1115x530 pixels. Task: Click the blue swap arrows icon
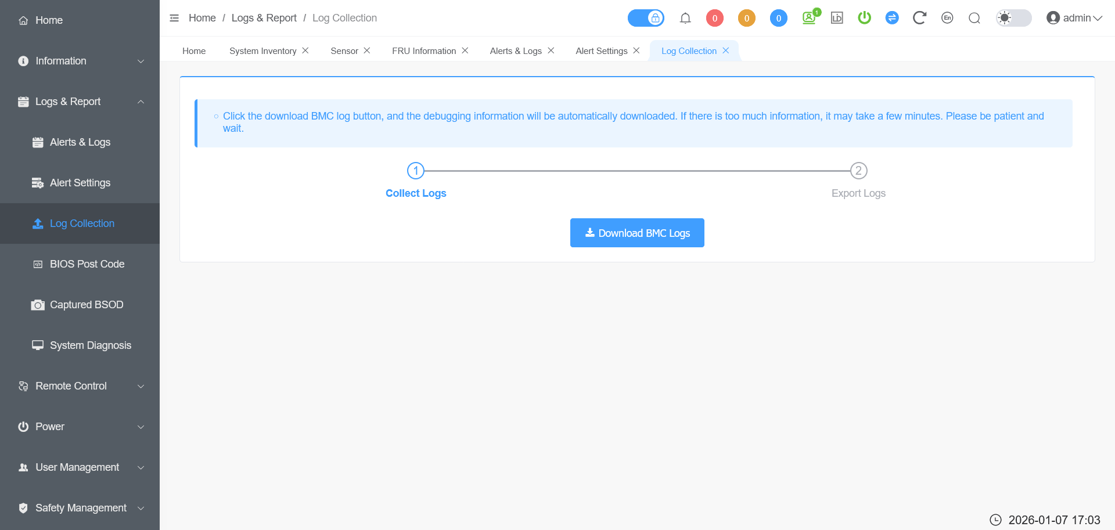pyautogui.click(x=892, y=18)
